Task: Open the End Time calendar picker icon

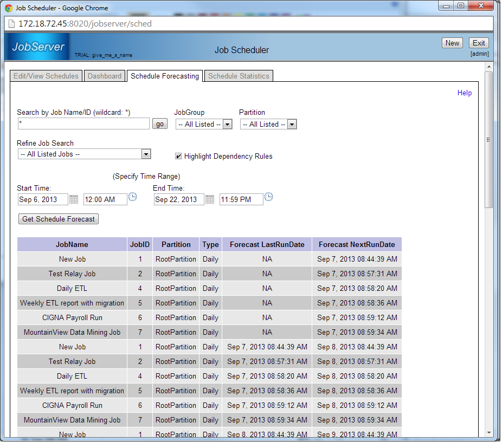Action: (x=210, y=199)
